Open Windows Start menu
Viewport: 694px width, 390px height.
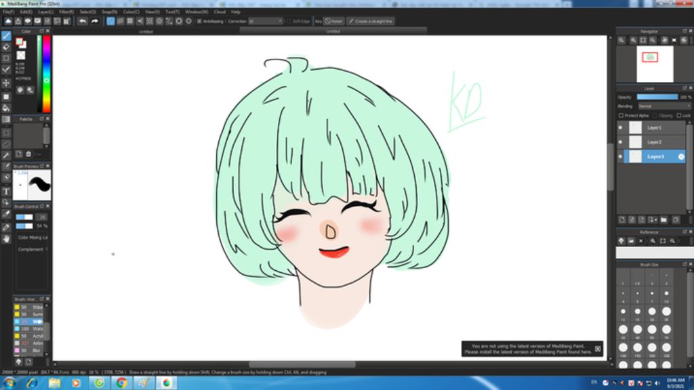(9, 383)
